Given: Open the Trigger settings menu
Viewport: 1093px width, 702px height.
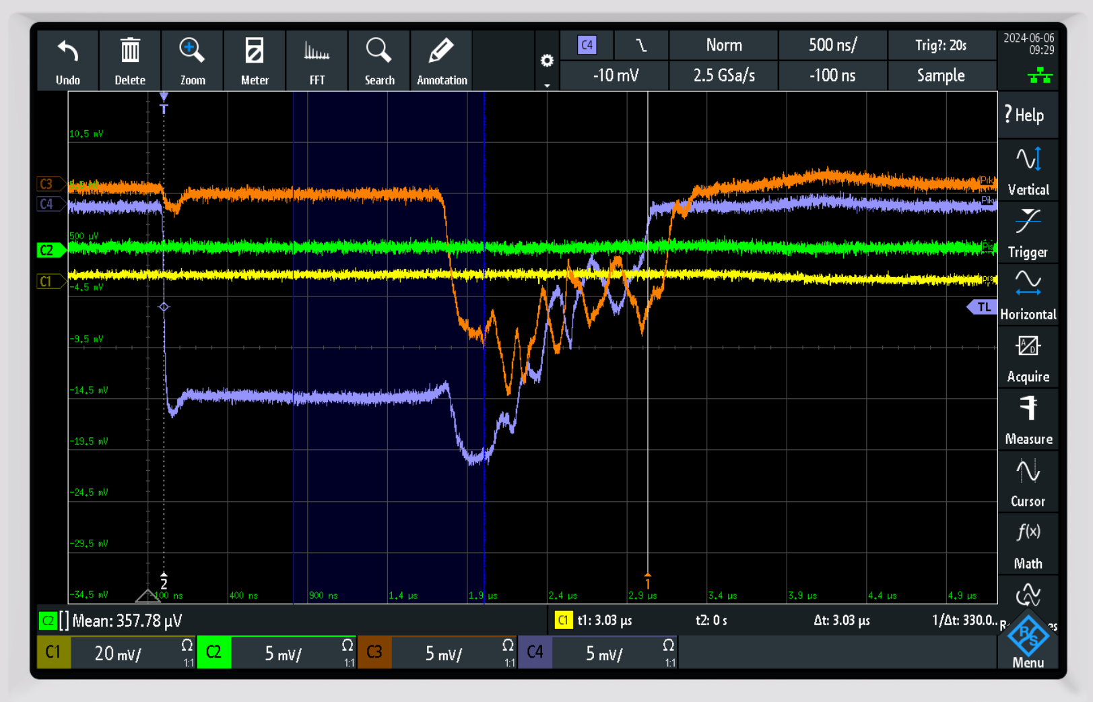Looking at the screenshot, I should [x=1028, y=233].
